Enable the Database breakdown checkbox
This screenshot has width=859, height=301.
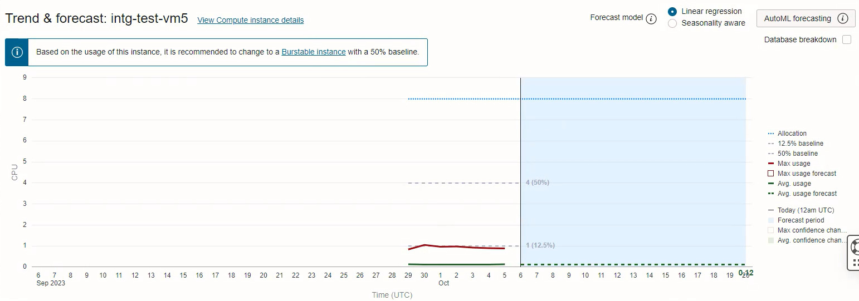(x=847, y=40)
